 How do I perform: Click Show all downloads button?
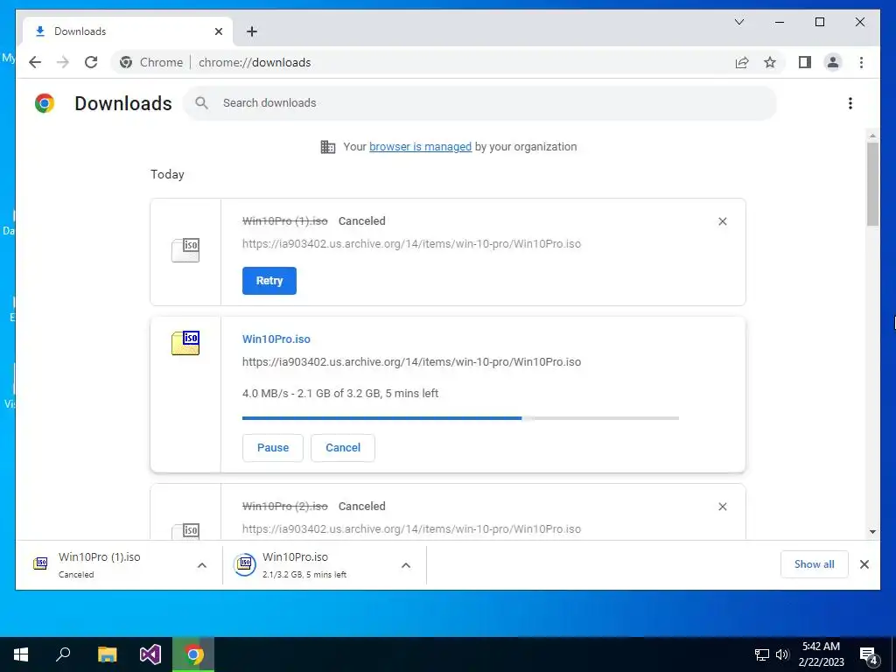[814, 564]
